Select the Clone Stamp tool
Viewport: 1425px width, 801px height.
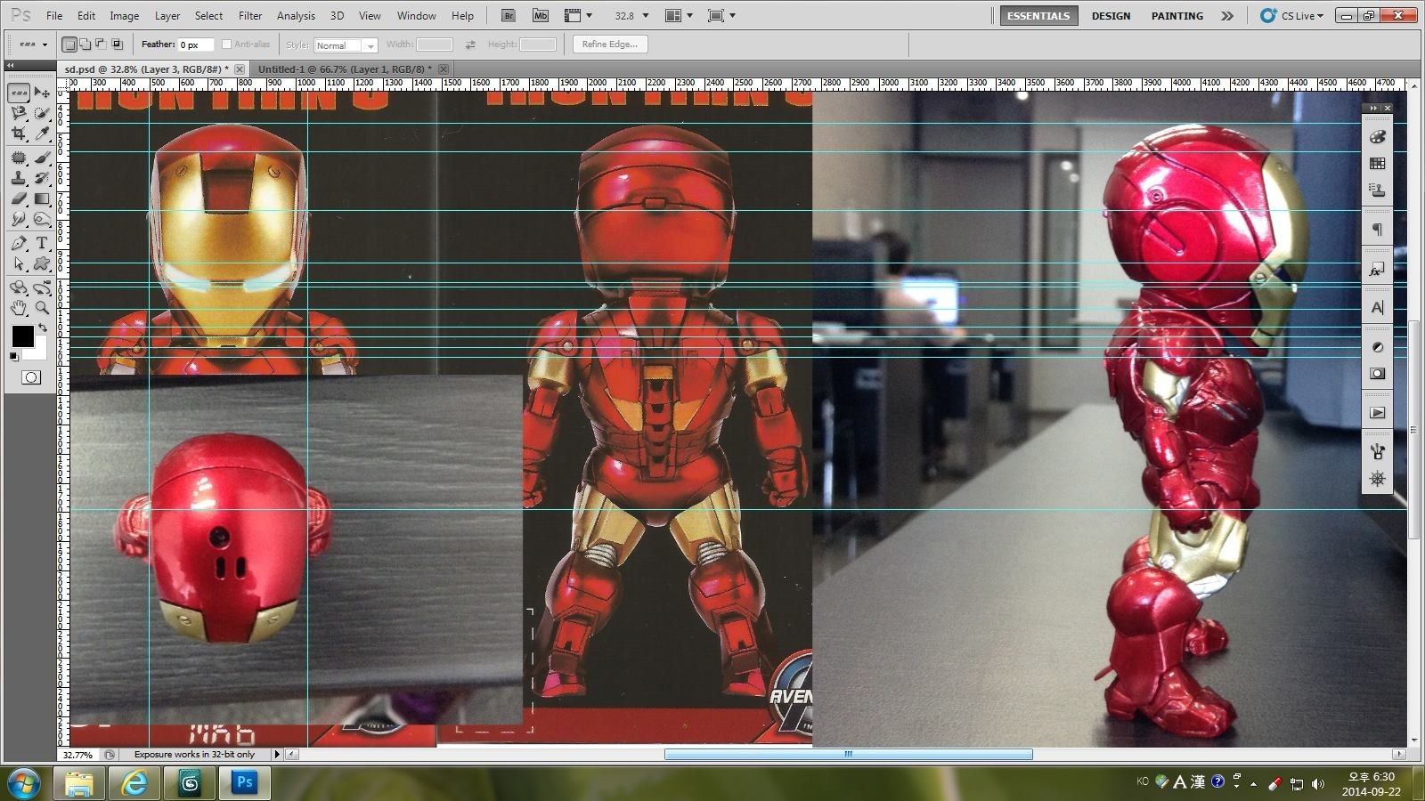[19, 178]
